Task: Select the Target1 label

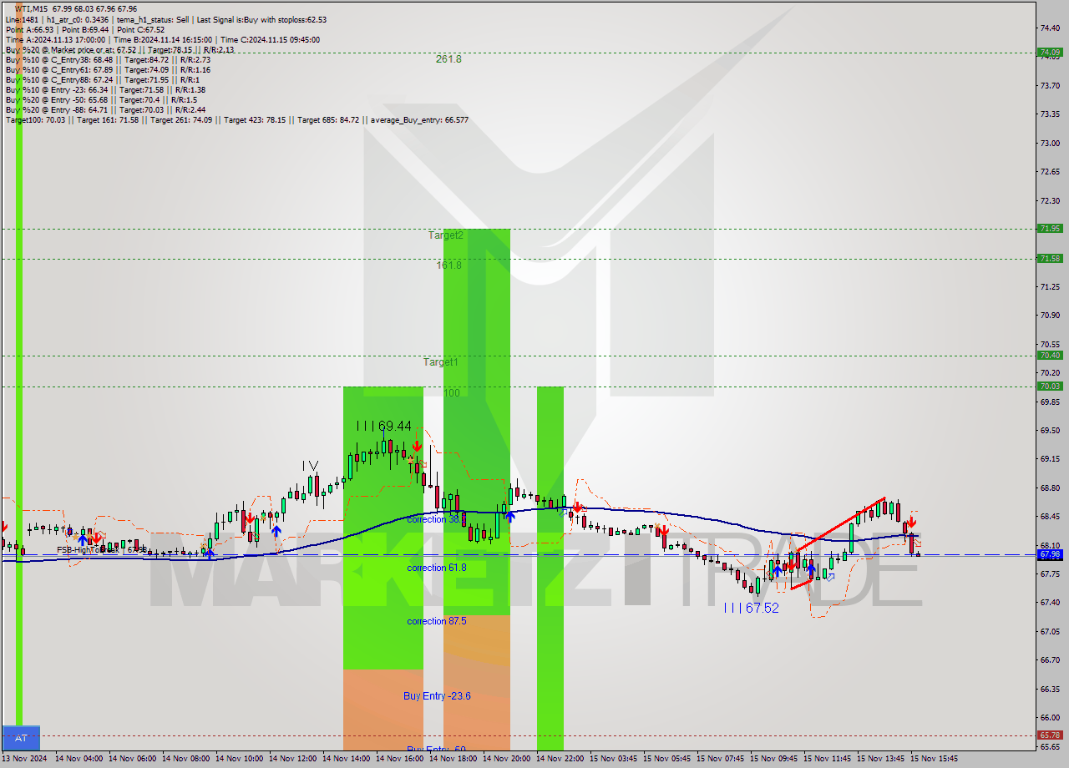Action: (x=441, y=362)
